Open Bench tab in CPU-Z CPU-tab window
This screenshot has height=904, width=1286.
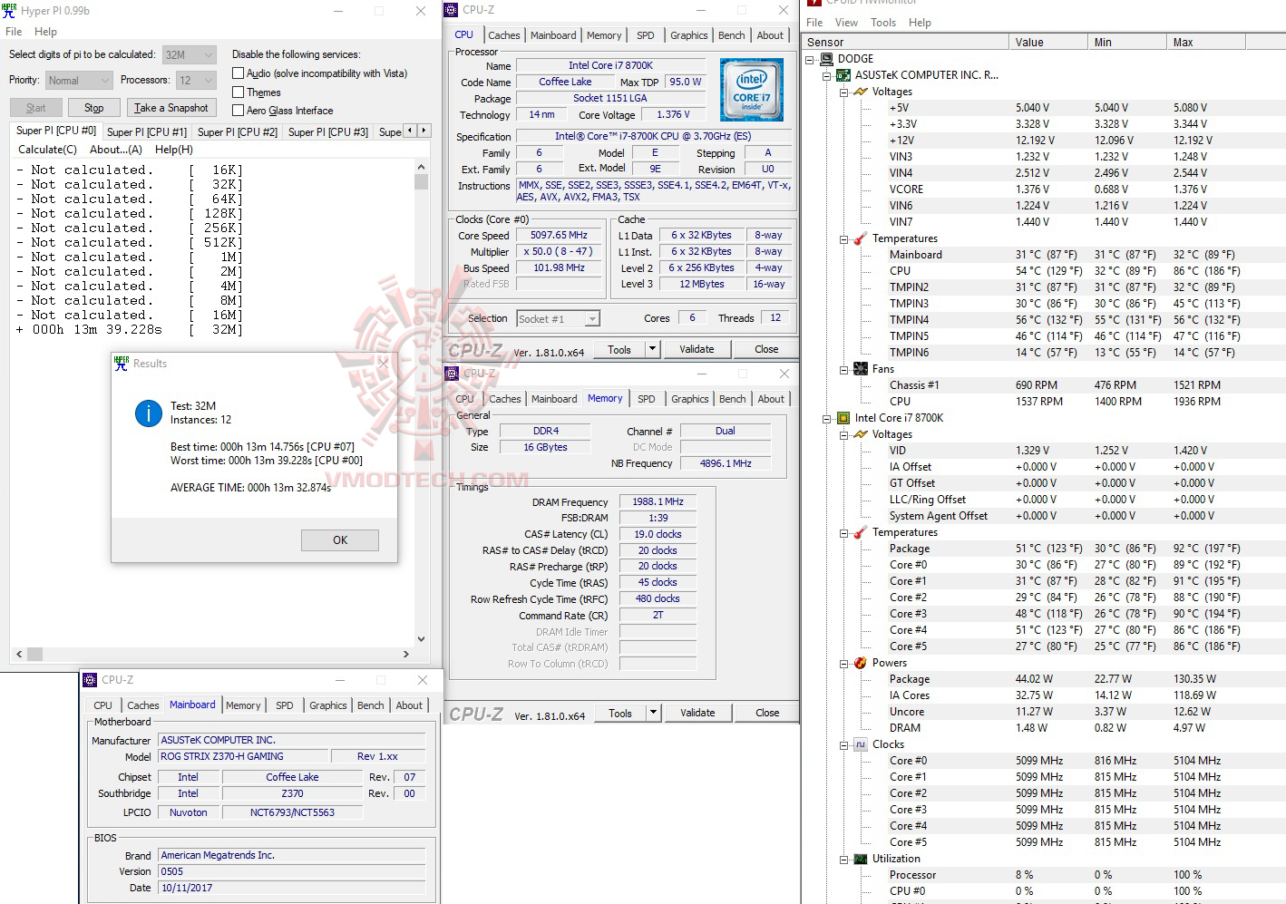coord(732,35)
